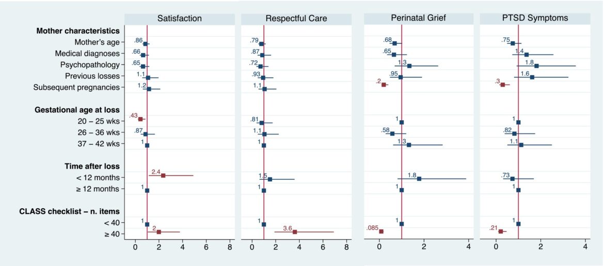Select the blue 1.8 Psychopathology PTSD marker
This screenshot has height=266, width=604.
(x=536, y=66)
